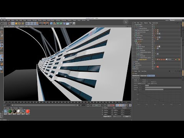Switch to the Soft Selection tab
The height and width of the screenshot is (138, 184).
(x=151, y=76)
